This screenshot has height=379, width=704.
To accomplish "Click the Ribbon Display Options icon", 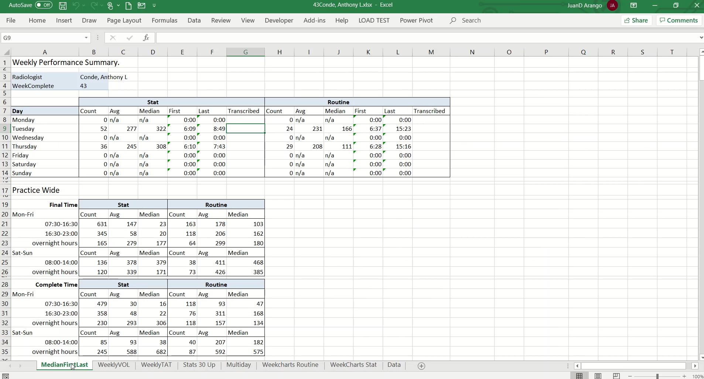I will (633, 5).
